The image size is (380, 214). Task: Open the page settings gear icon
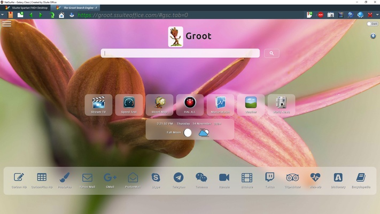[x=373, y=36]
